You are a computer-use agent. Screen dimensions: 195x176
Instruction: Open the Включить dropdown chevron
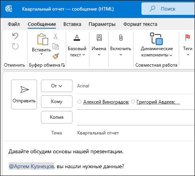click(121, 55)
